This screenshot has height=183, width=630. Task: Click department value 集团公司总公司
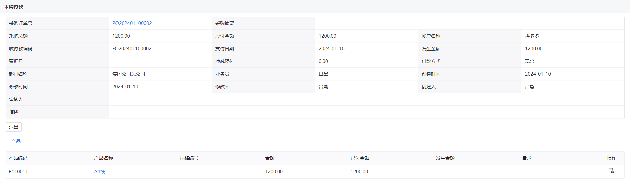pyautogui.click(x=129, y=74)
